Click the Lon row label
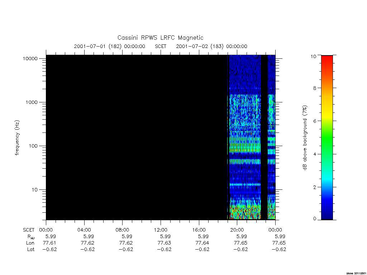 (x=30, y=243)
